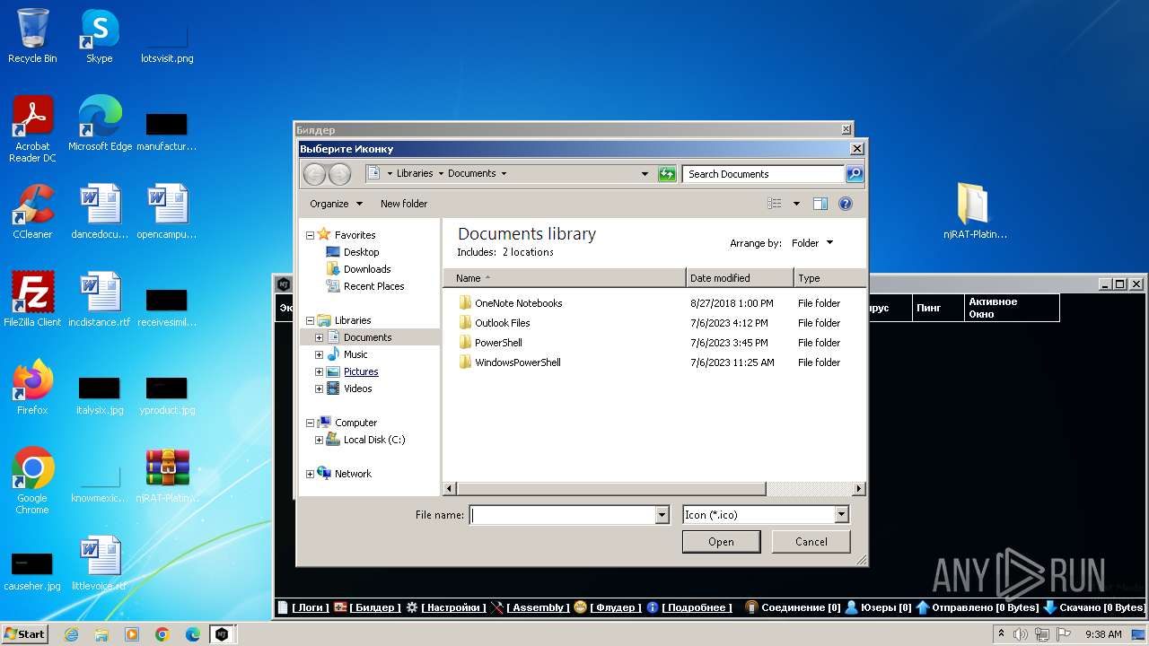The image size is (1149, 646).
Task: Open the file type Icon (*.ico) dropdown
Action: 841,515
